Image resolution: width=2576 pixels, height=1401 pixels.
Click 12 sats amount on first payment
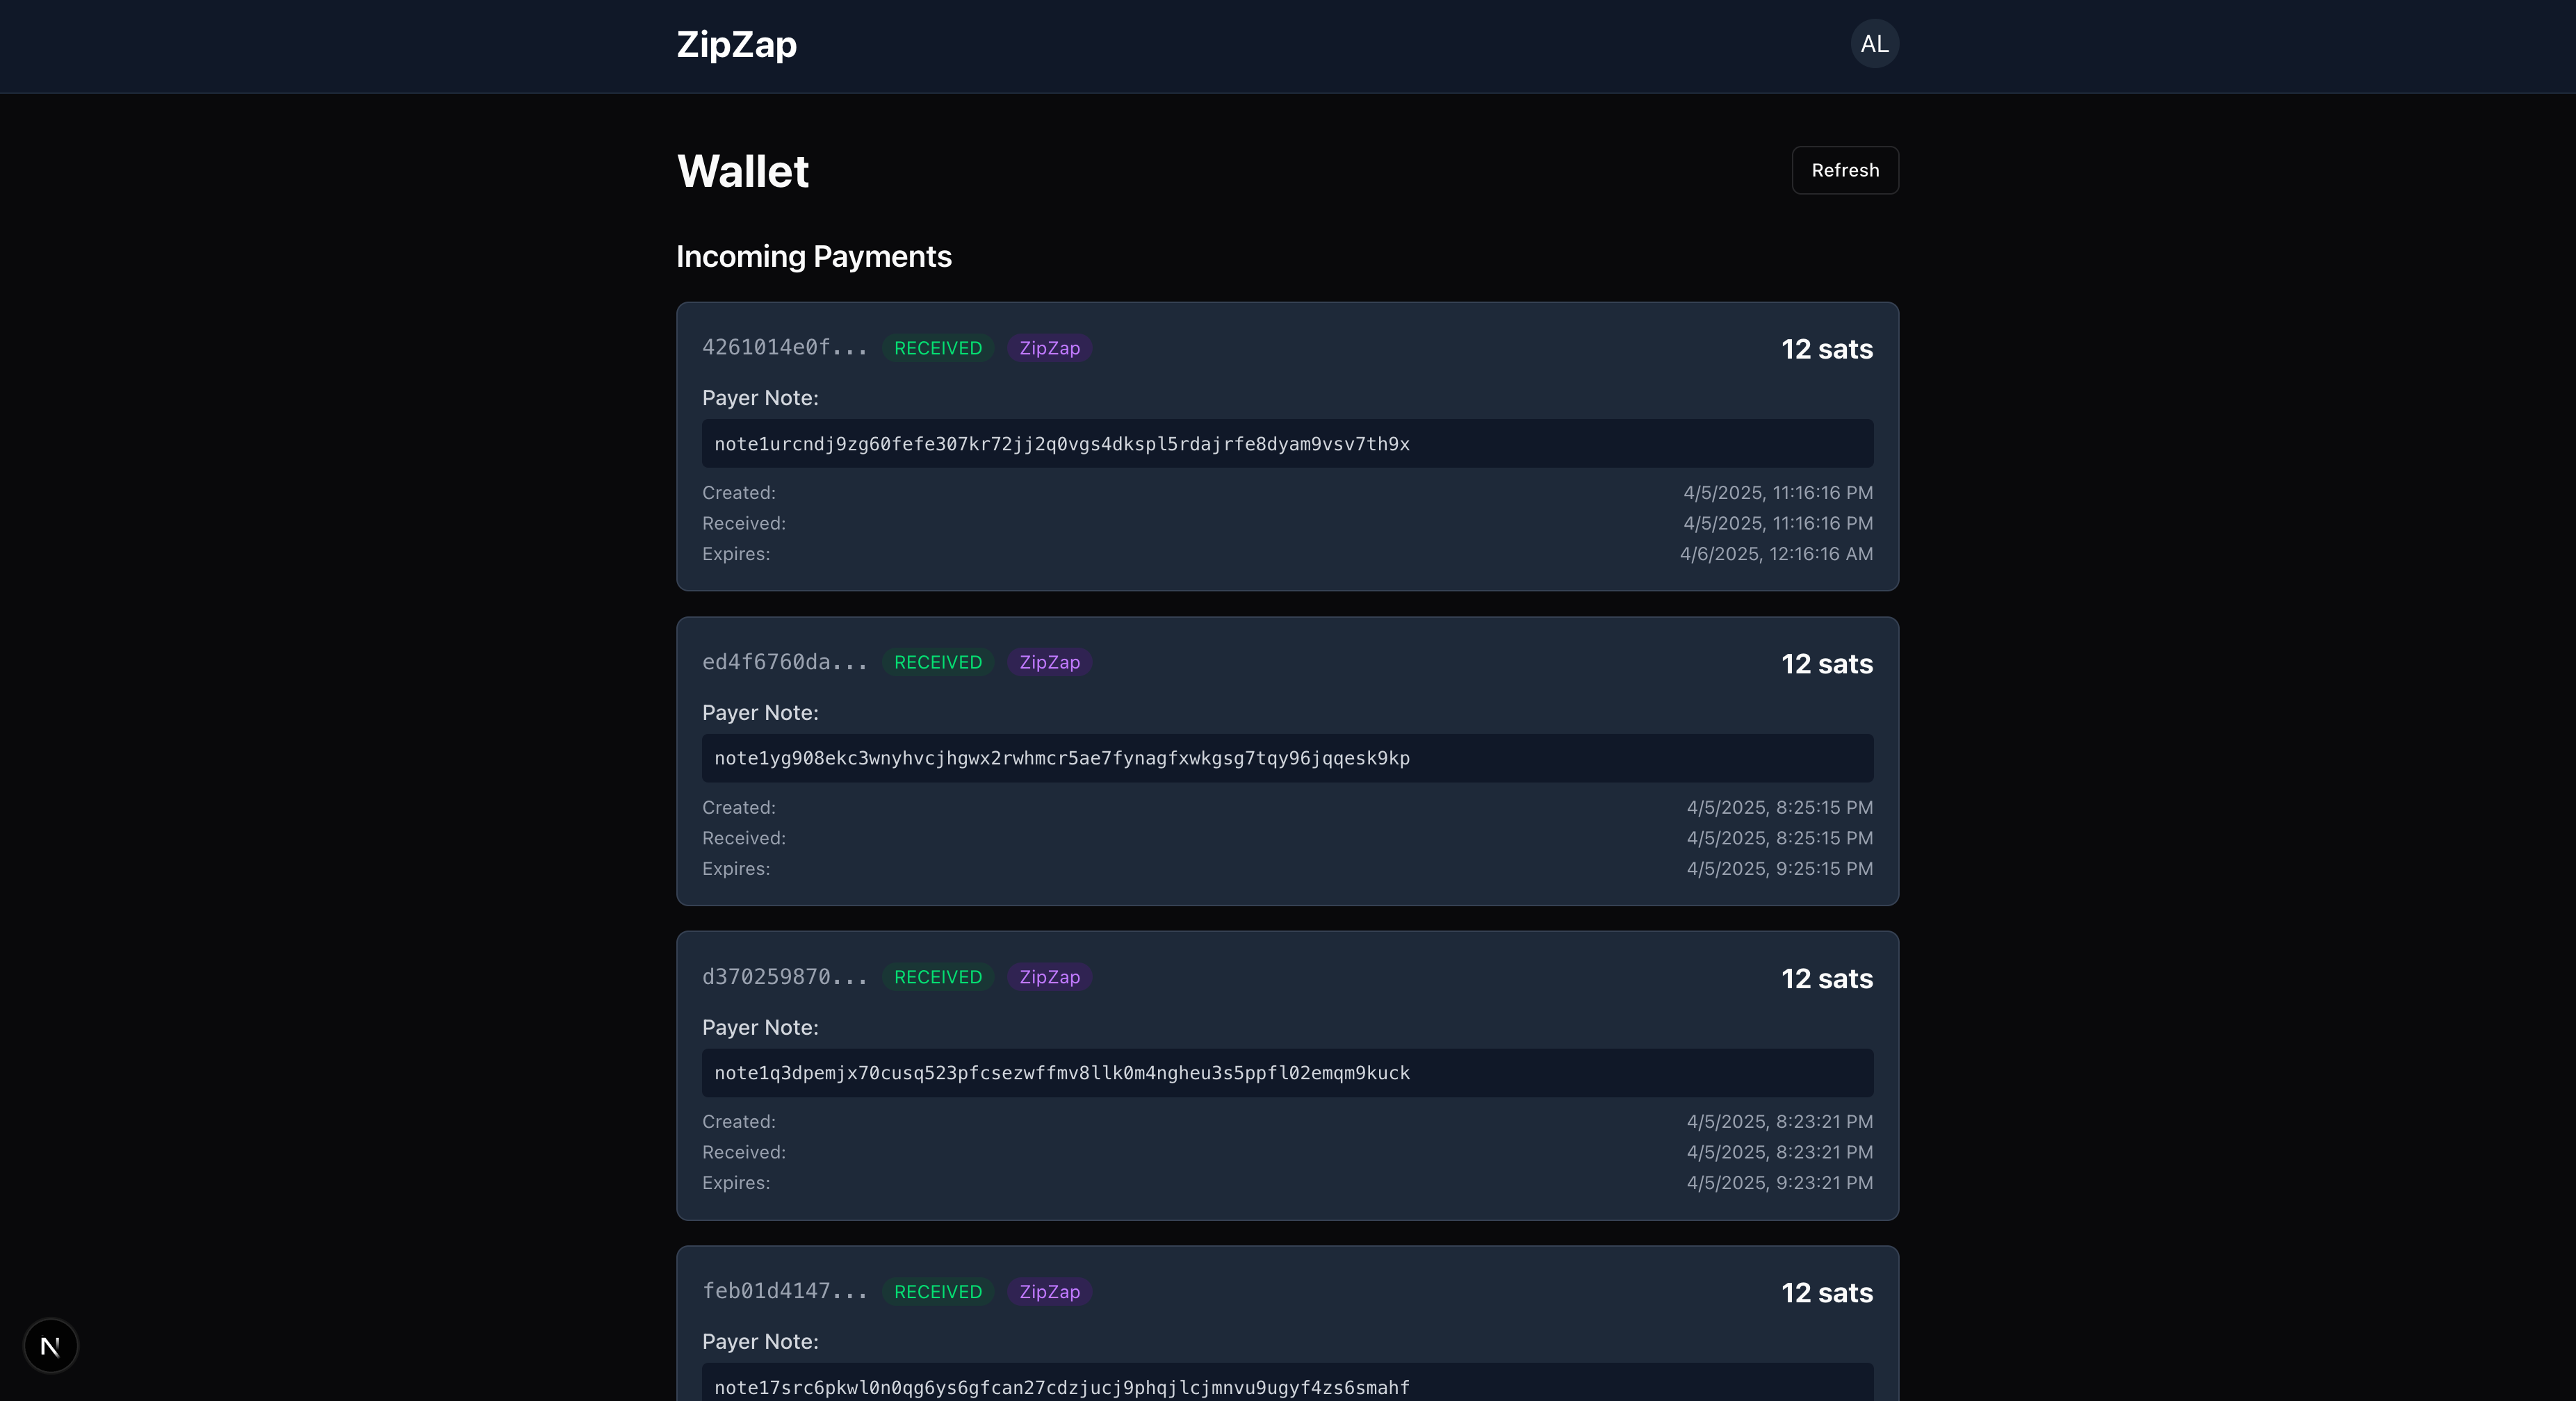click(1826, 349)
